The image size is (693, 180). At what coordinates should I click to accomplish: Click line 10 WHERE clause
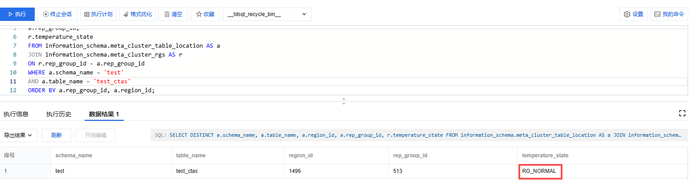[x=76, y=72]
